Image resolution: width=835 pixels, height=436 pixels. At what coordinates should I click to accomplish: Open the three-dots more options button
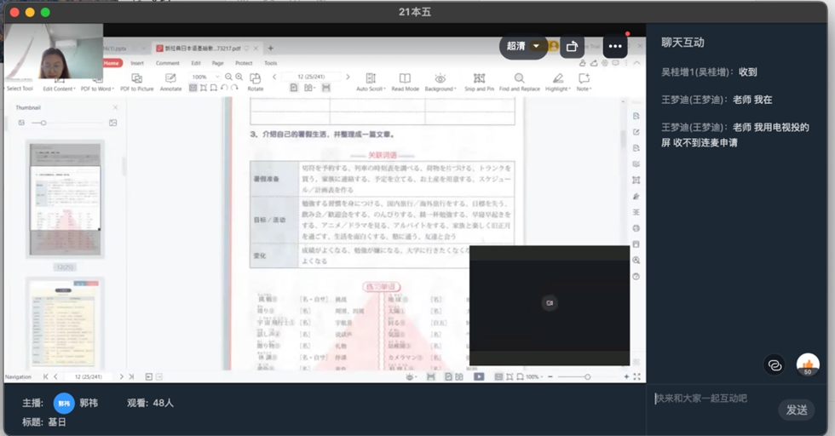pos(615,46)
